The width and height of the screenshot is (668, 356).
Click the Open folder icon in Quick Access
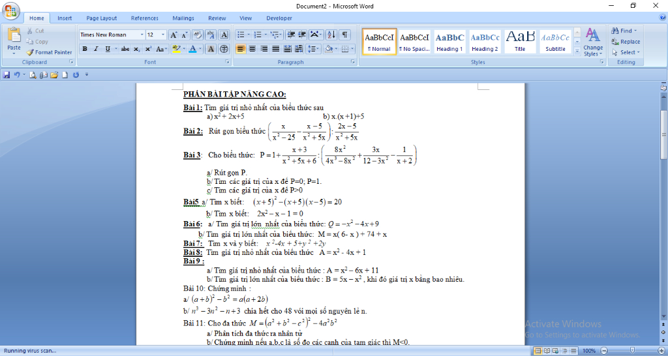click(54, 76)
